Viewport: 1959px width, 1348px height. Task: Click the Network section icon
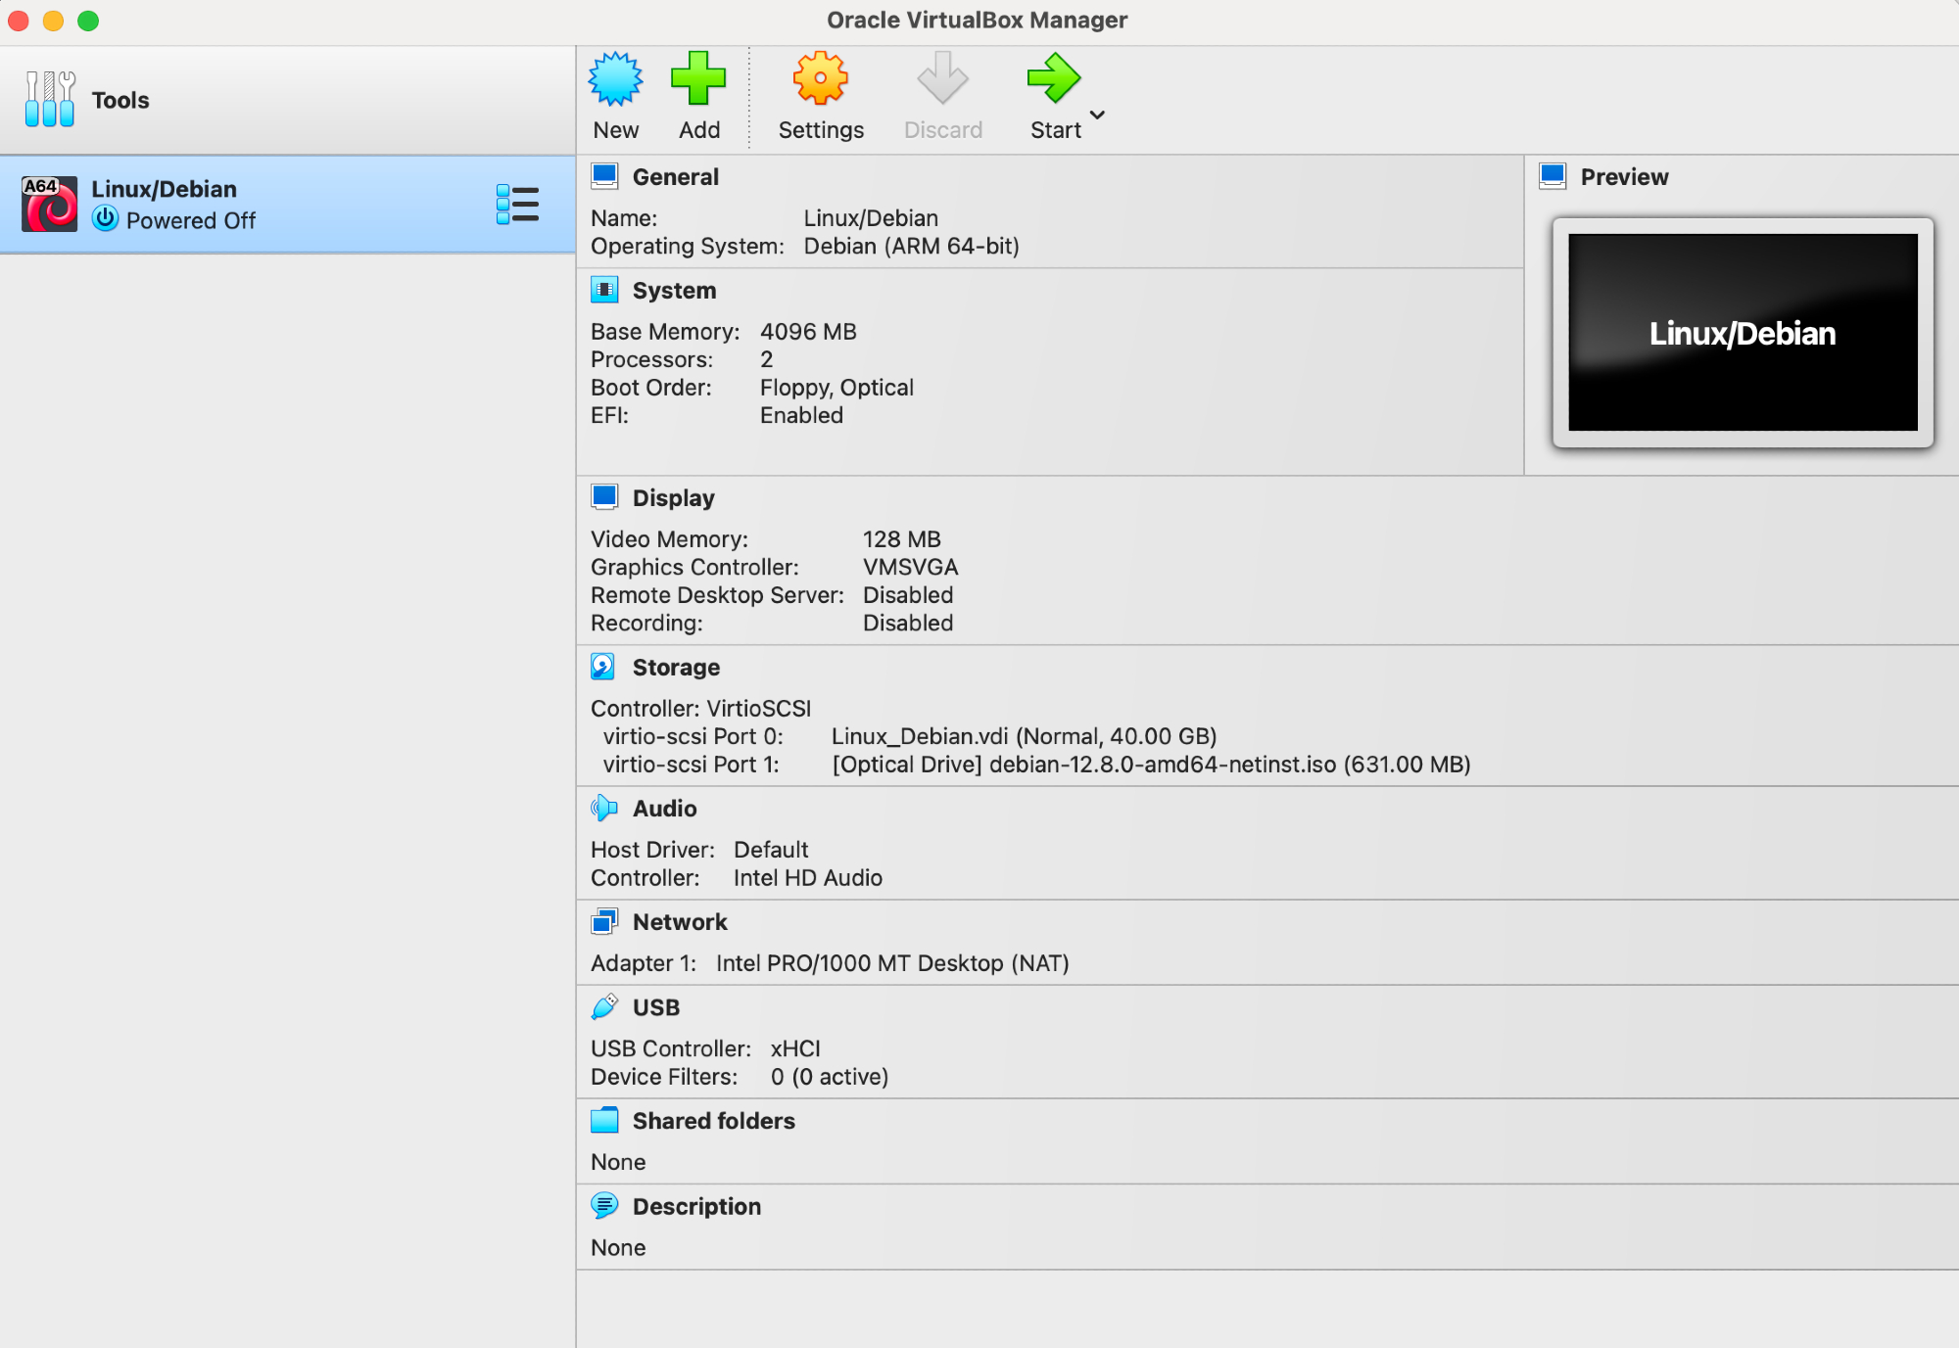603,921
